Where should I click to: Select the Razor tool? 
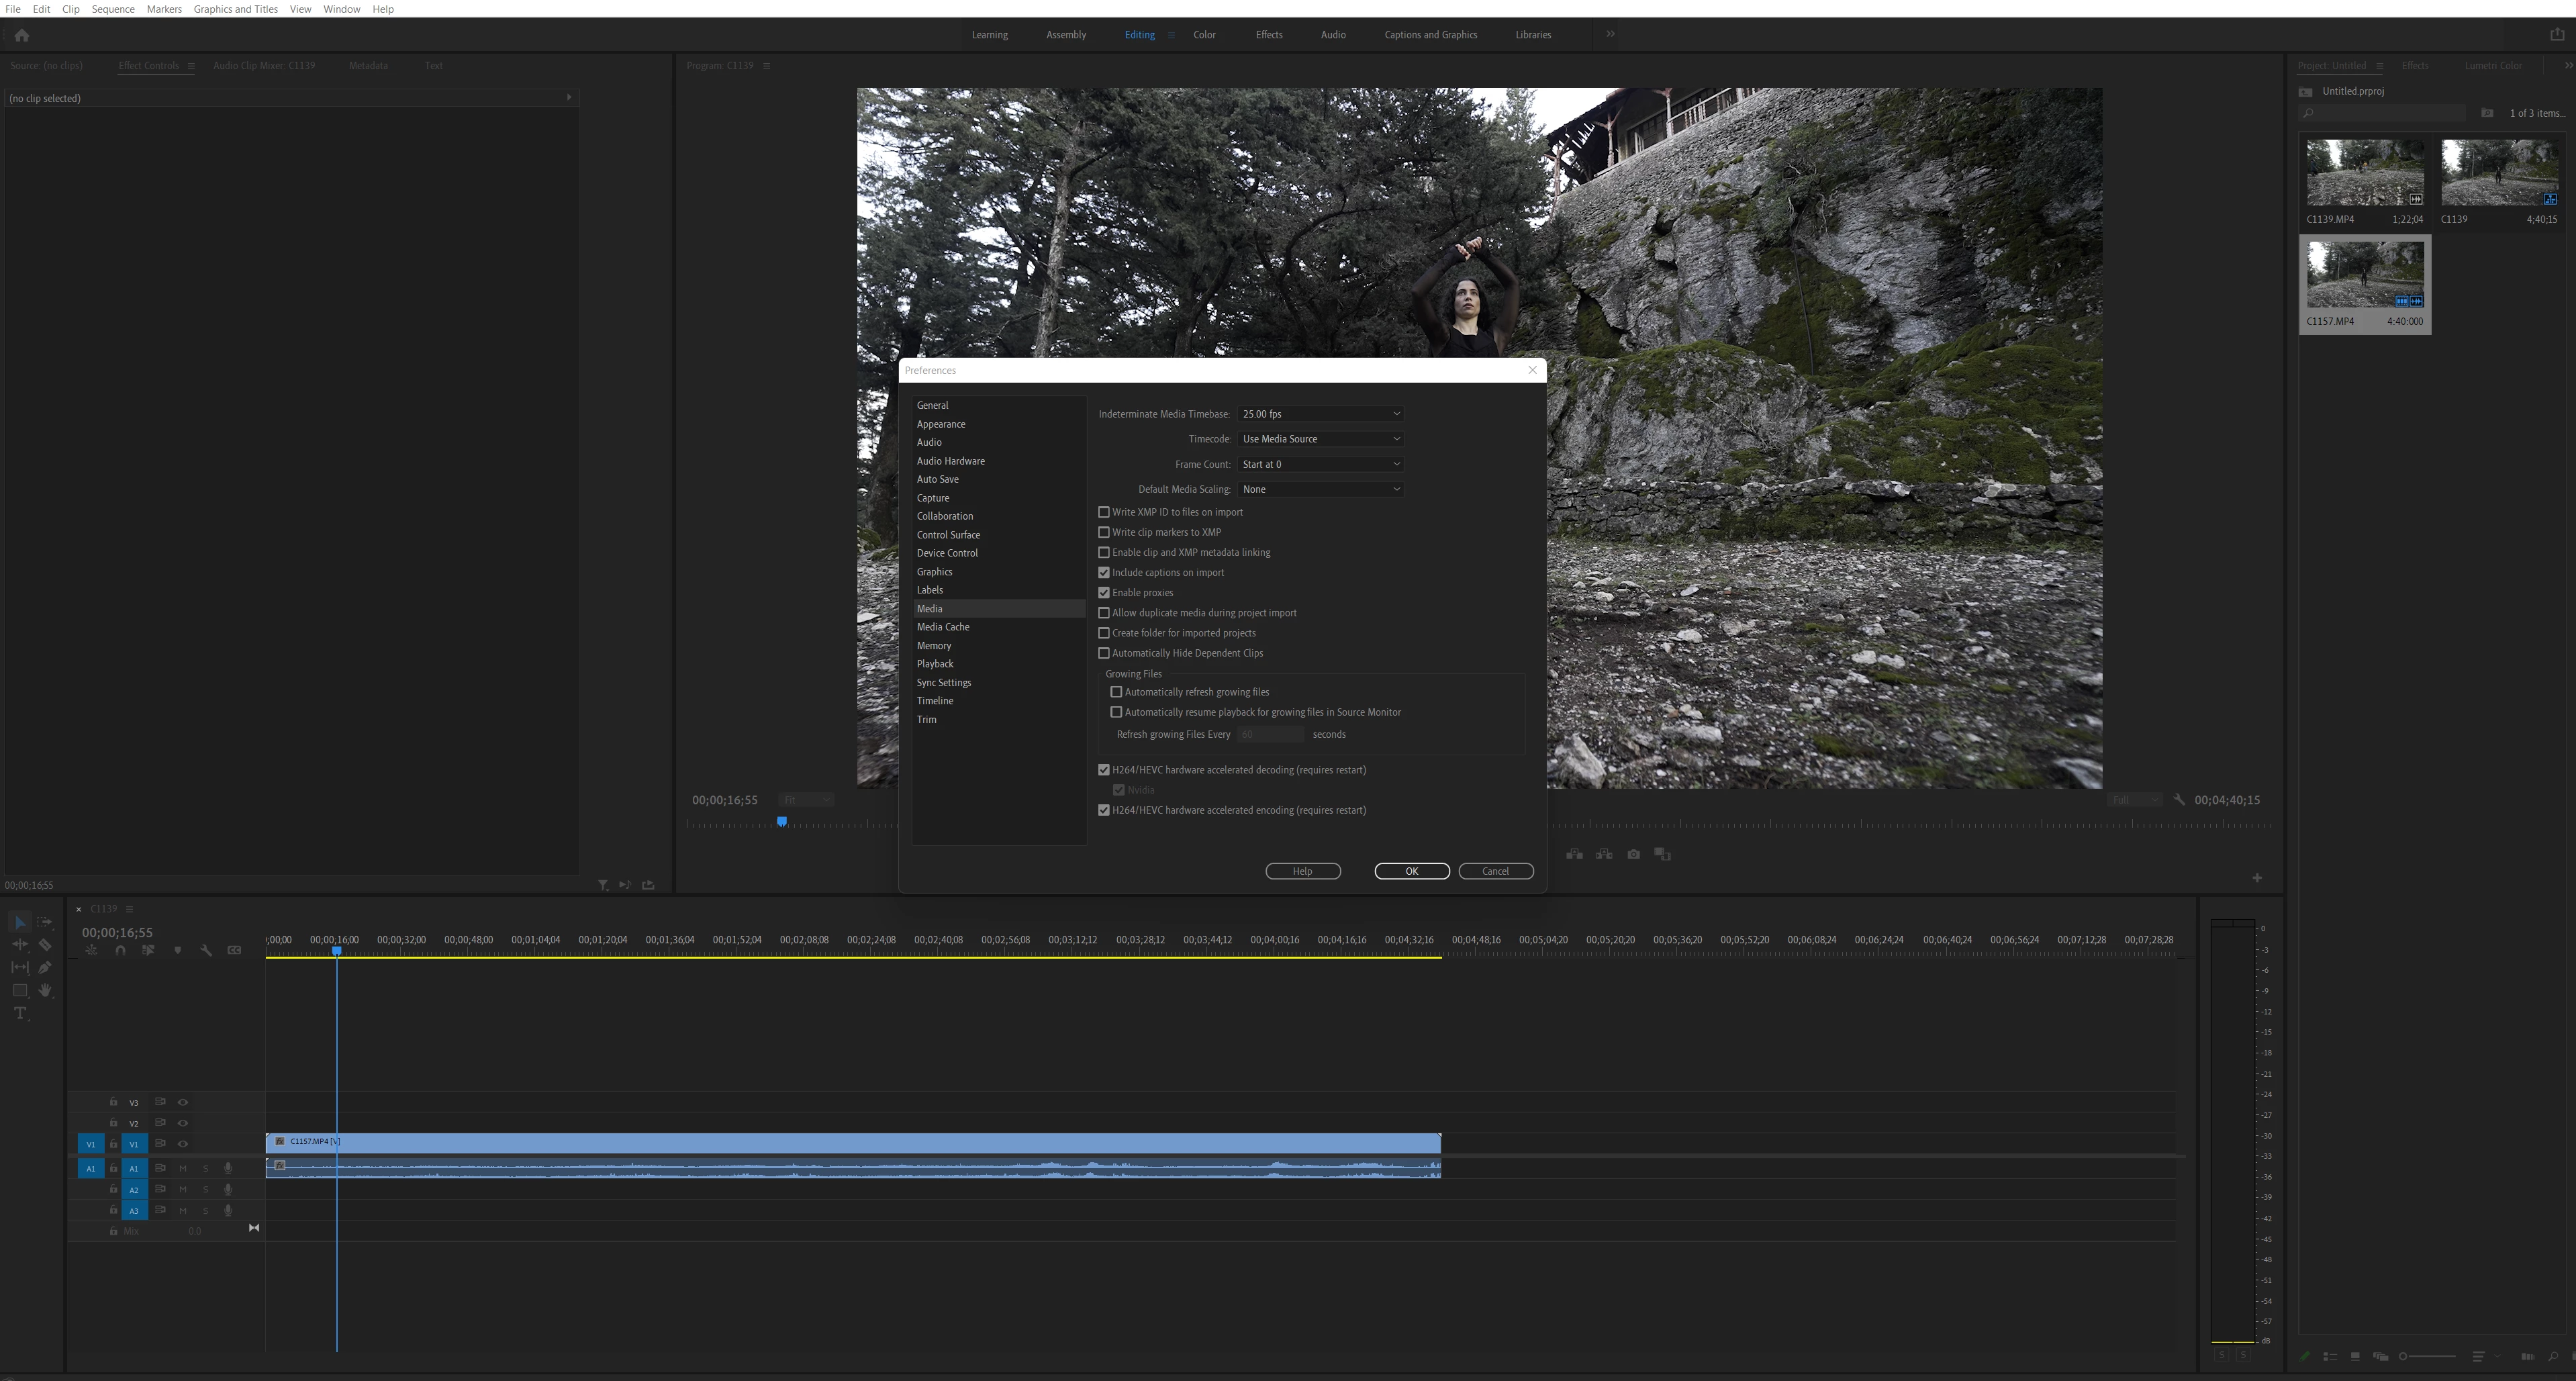tap(45, 944)
